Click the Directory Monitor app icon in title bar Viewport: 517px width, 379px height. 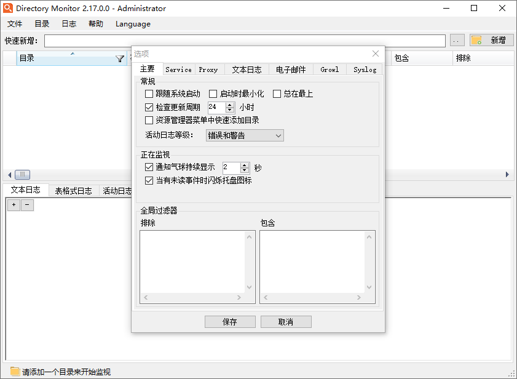7,8
